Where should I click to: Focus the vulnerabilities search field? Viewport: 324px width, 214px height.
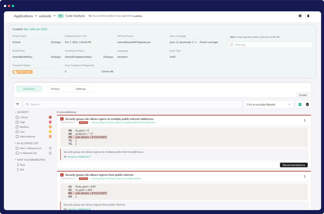pos(133,104)
